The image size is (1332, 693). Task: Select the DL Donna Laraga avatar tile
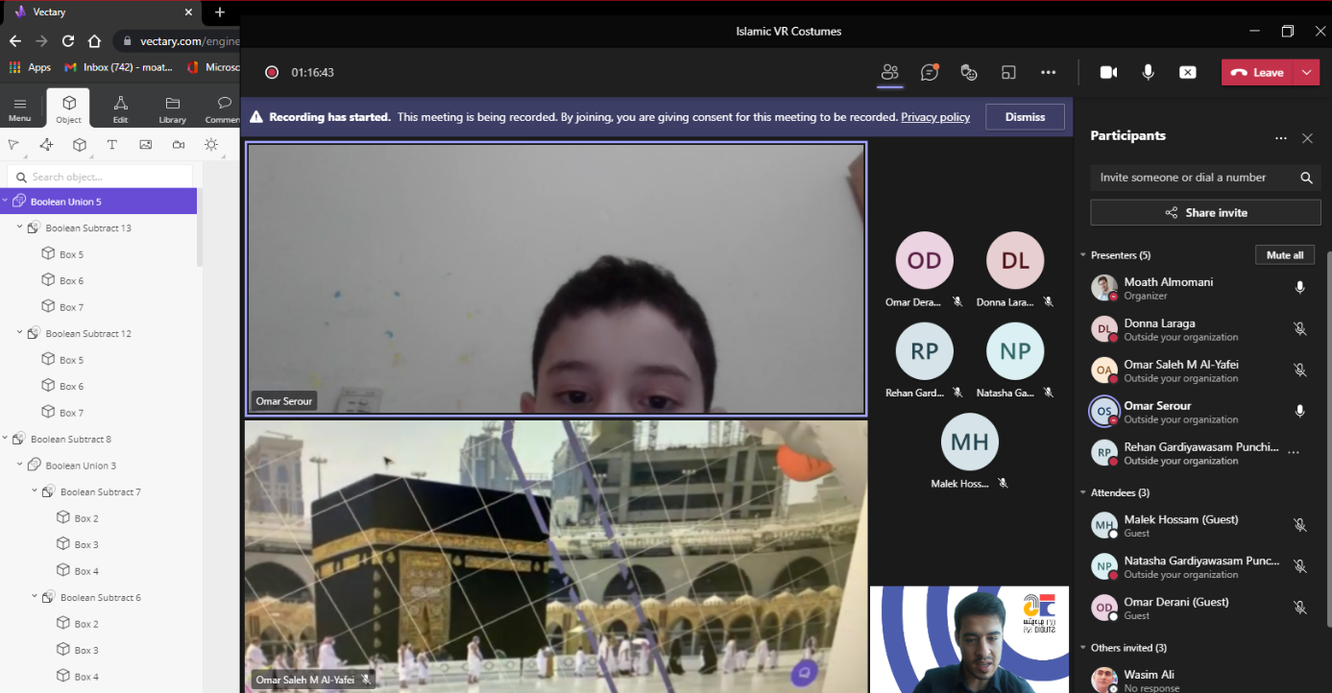[1015, 260]
